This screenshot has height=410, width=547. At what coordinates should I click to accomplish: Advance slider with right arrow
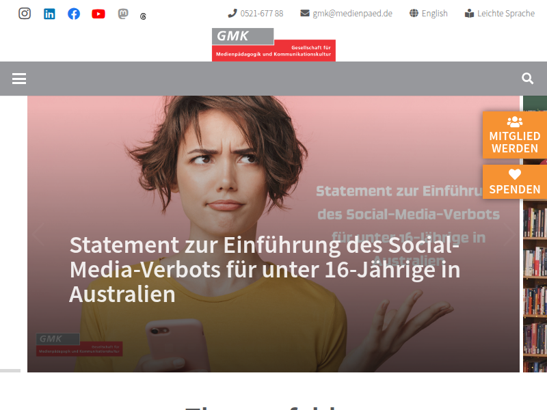point(509,234)
